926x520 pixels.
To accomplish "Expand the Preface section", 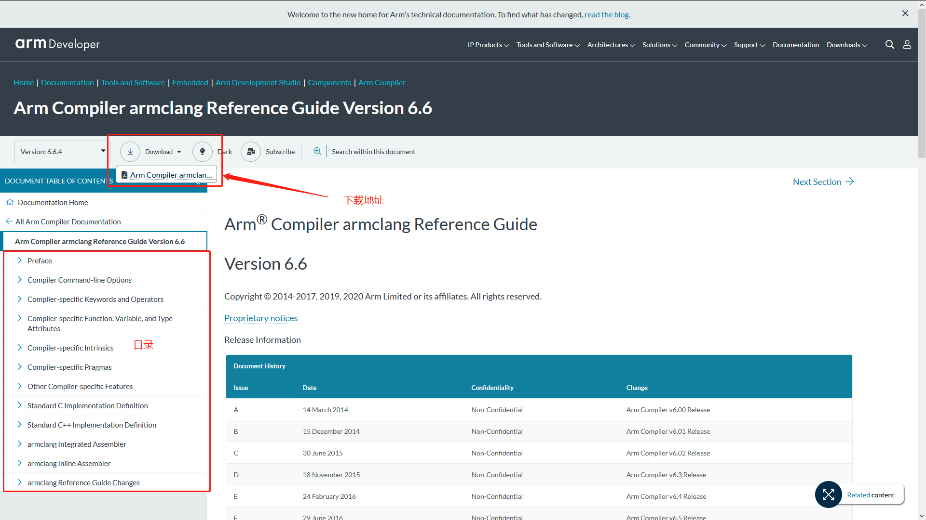I will tap(20, 260).
